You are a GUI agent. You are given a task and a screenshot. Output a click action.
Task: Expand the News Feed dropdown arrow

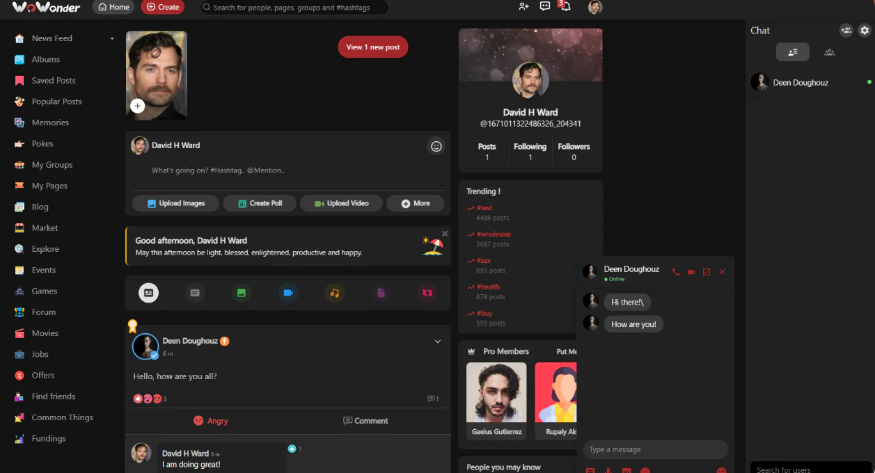(112, 39)
